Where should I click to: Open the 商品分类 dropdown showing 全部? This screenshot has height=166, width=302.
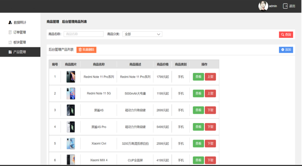[142, 34]
